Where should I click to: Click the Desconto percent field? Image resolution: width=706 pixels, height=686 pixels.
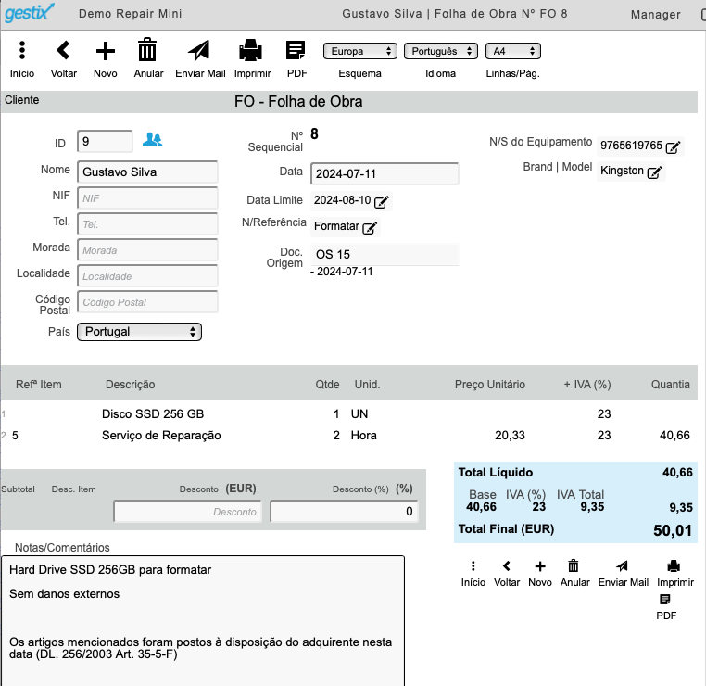pyautogui.click(x=344, y=511)
